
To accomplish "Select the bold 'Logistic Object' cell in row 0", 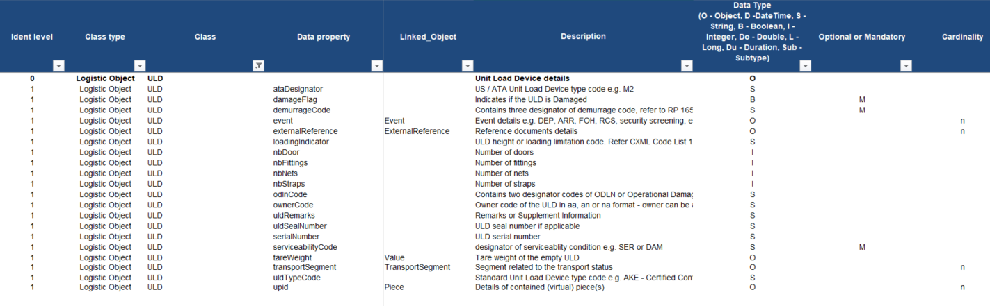I will point(105,79).
